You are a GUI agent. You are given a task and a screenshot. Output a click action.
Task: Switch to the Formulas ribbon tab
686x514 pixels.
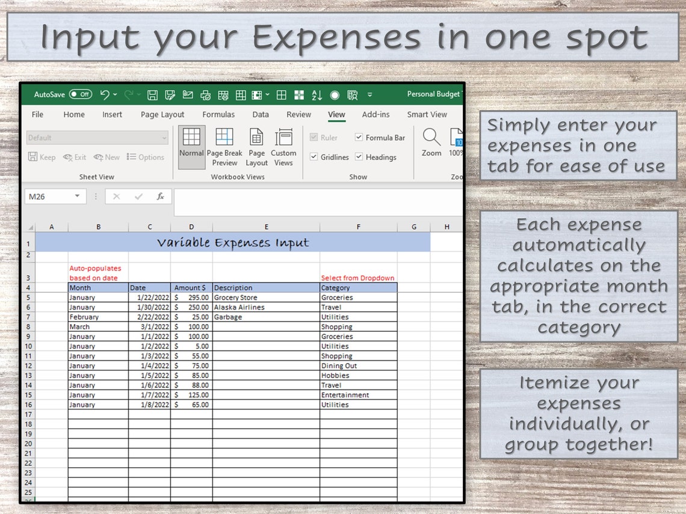(218, 114)
